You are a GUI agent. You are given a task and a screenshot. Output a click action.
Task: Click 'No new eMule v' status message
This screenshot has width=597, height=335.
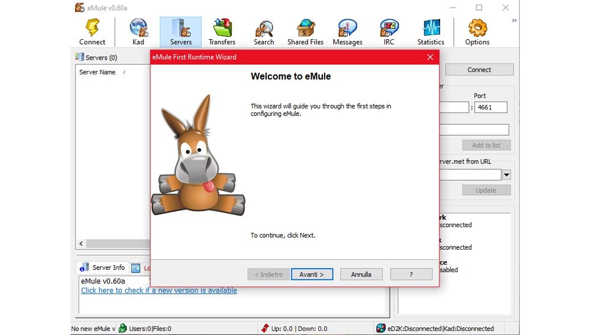pyautogui.click(x=93, y=329)
